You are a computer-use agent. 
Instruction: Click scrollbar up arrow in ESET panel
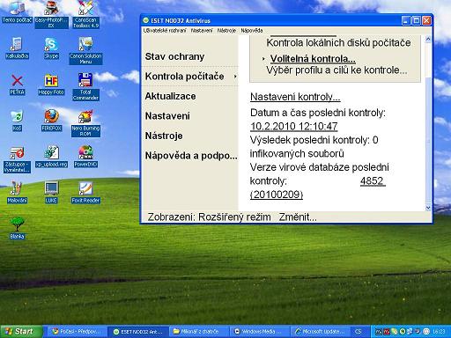pos(428,39)
